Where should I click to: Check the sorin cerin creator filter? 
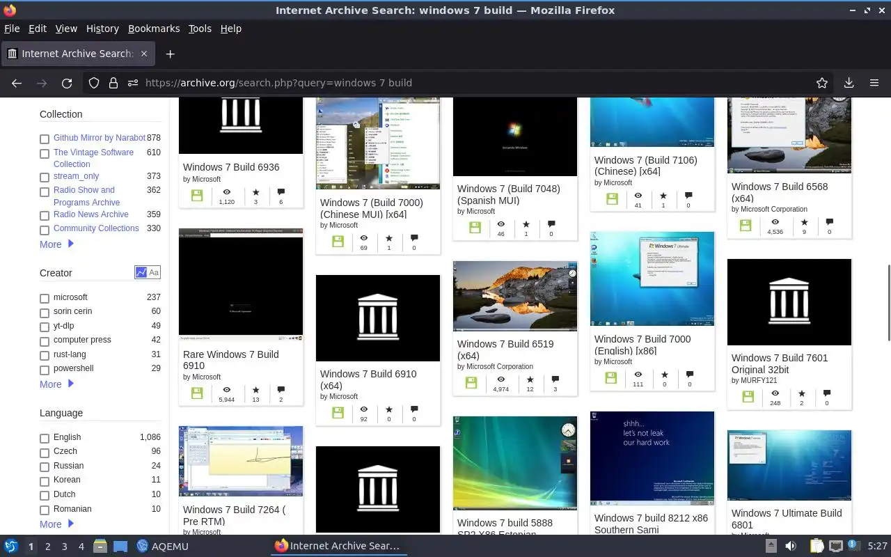[45, 313]
